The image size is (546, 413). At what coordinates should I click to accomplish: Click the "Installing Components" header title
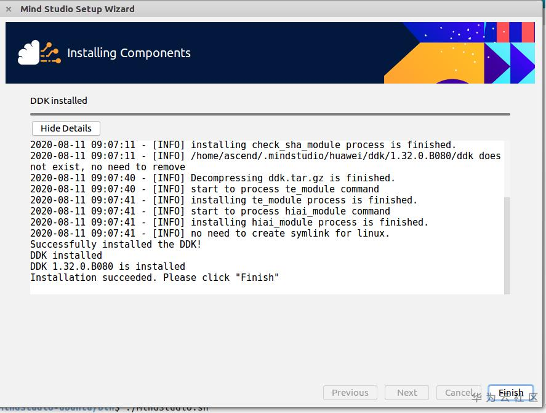pos(129,53)
